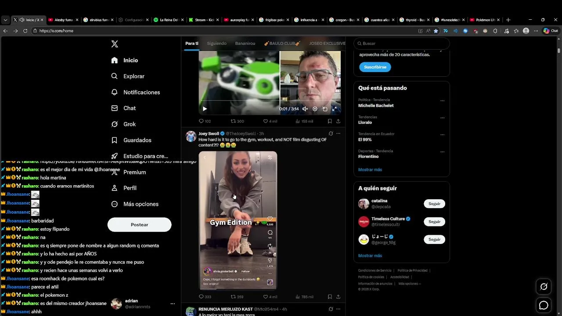
Task: Open Copilot Chat button in toolbar
Action: [551, 31]
